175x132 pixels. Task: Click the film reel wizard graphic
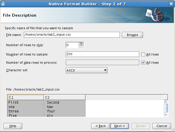click(x=155, y=15)
